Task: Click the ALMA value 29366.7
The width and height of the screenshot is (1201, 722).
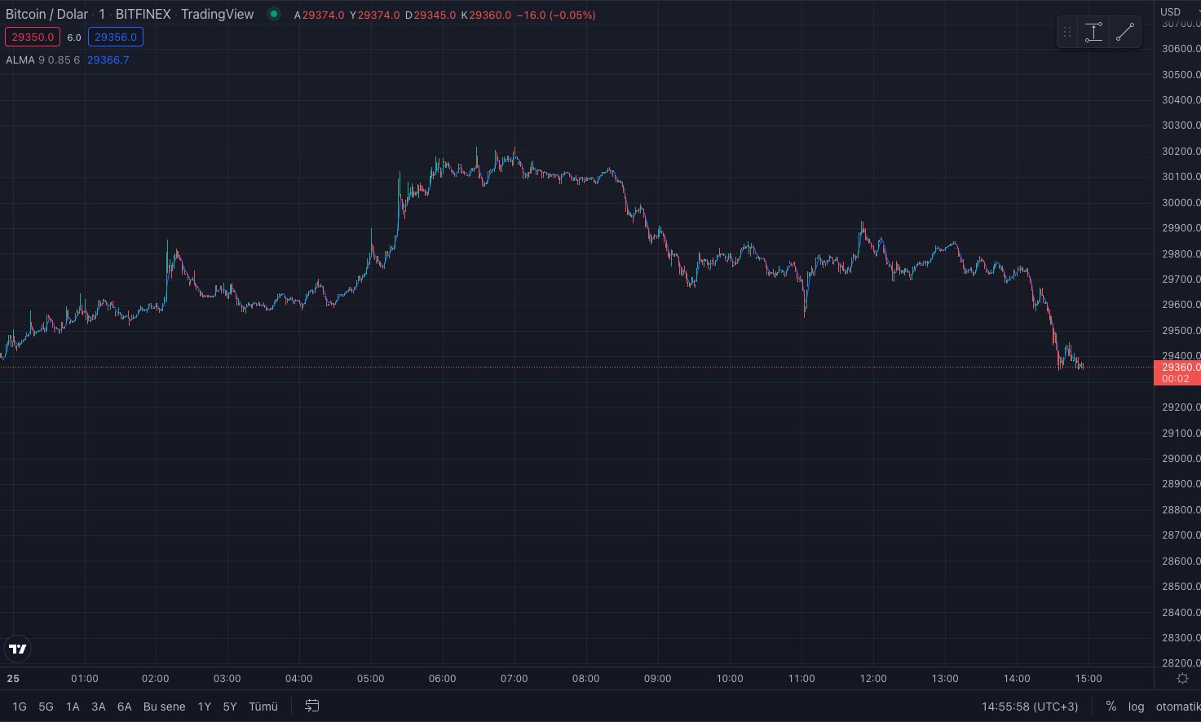Action: coord(108,59)
